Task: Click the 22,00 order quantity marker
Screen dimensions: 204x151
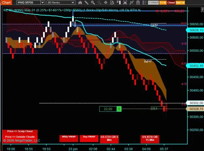Action: pyautogui.click(x=108, y=109)
